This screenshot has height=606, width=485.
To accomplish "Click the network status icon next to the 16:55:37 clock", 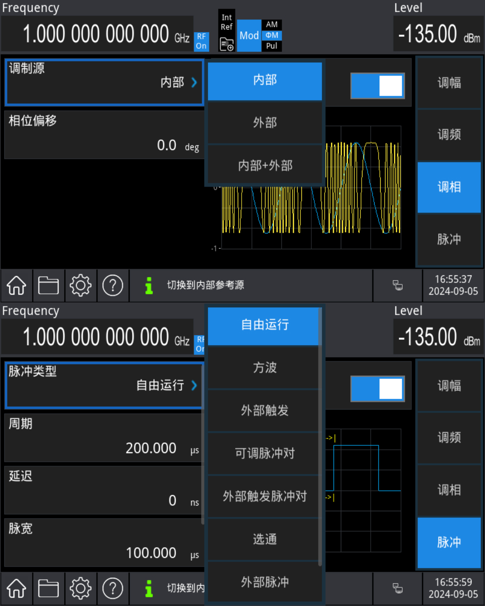I will click(398, 286).
